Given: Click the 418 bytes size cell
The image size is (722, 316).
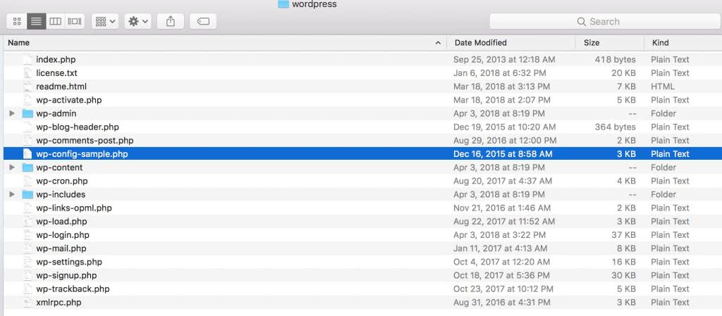Looking at the screenshot, I should [x=615, y=59].
